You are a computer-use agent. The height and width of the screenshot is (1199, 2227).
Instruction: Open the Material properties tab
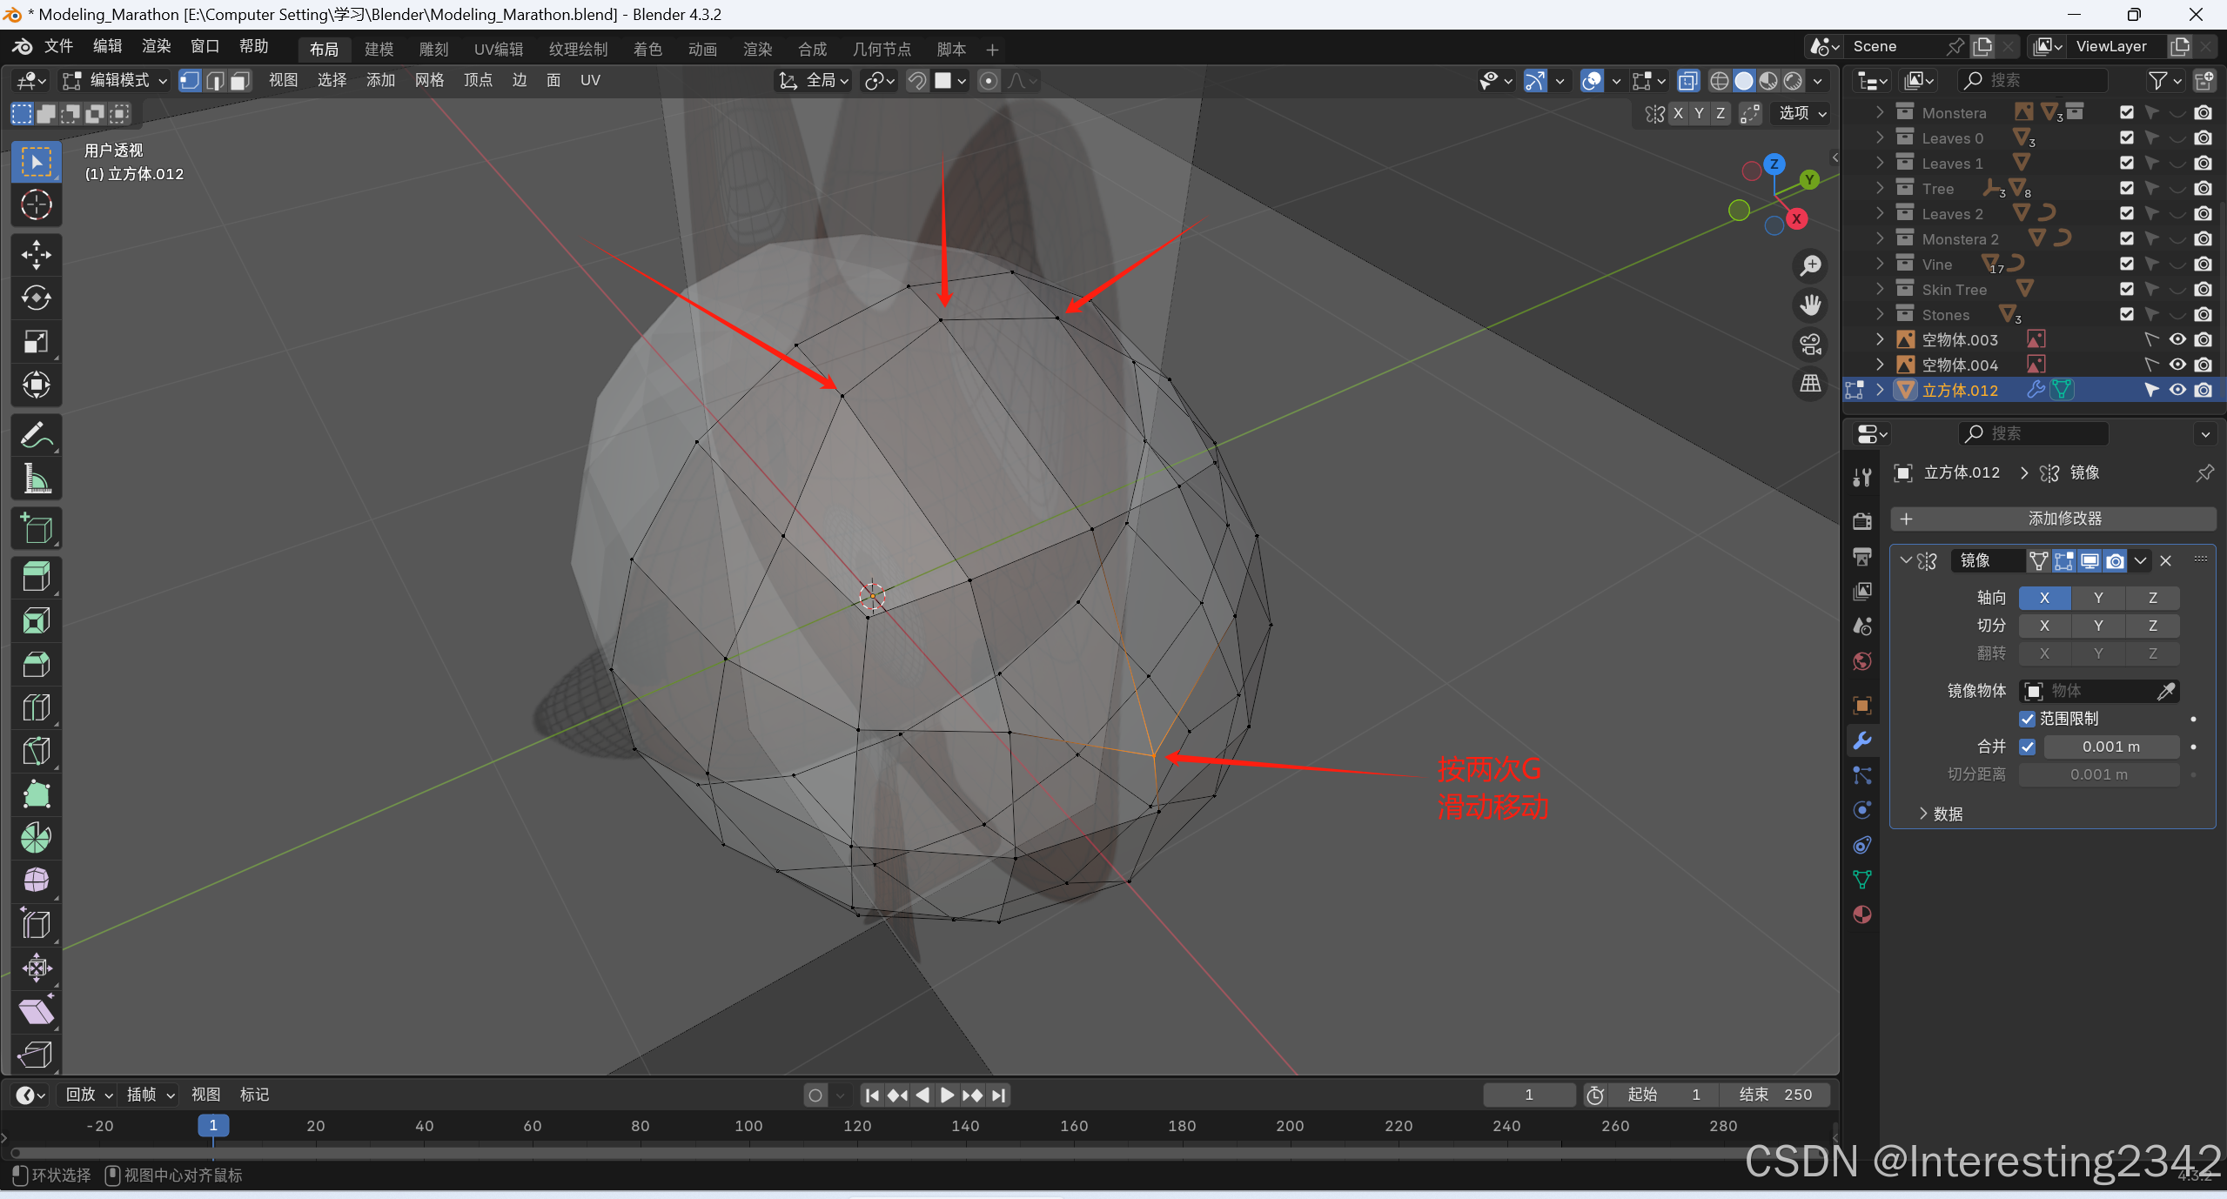tap(1862, 914)
